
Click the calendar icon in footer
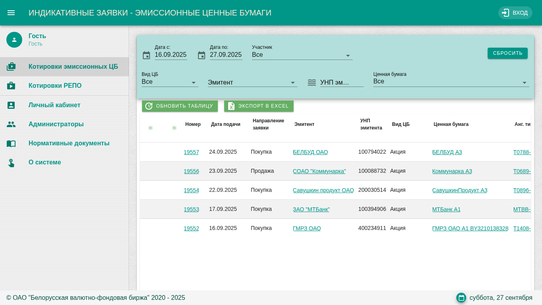[461, 298]
